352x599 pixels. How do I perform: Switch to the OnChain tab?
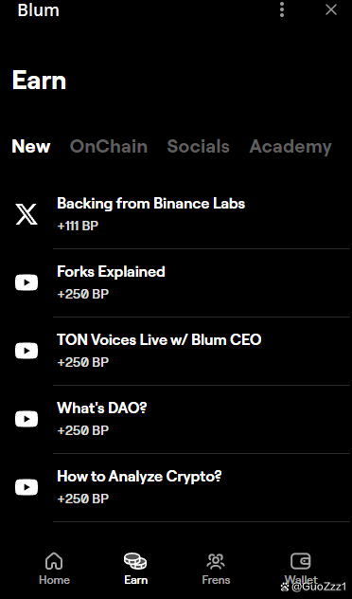pos(109,146)
